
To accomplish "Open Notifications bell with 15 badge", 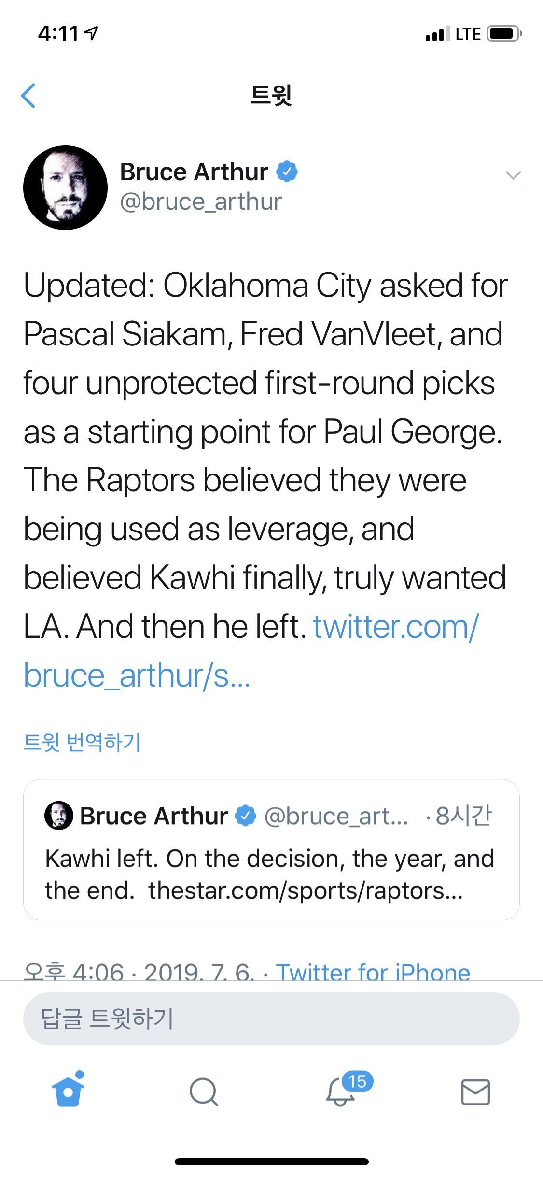I will click(x=341, y=1092).
